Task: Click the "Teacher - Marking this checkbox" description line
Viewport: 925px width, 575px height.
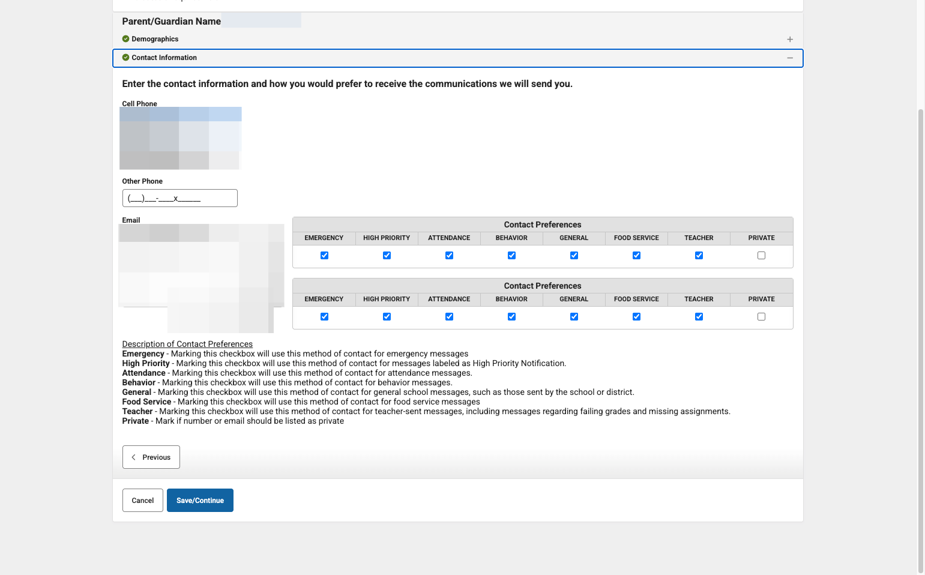Action: [x=426, y=412]
